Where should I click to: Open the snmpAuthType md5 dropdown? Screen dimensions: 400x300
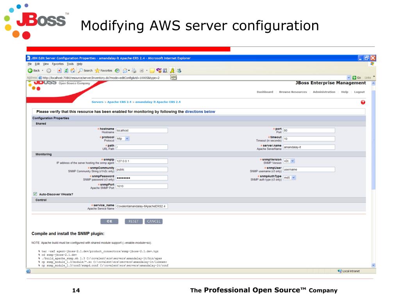click(294, 178)
